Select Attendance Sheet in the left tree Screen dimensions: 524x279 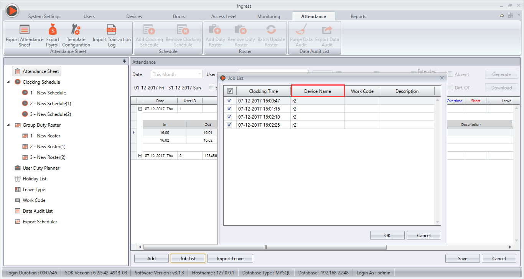tap(37, 71)
